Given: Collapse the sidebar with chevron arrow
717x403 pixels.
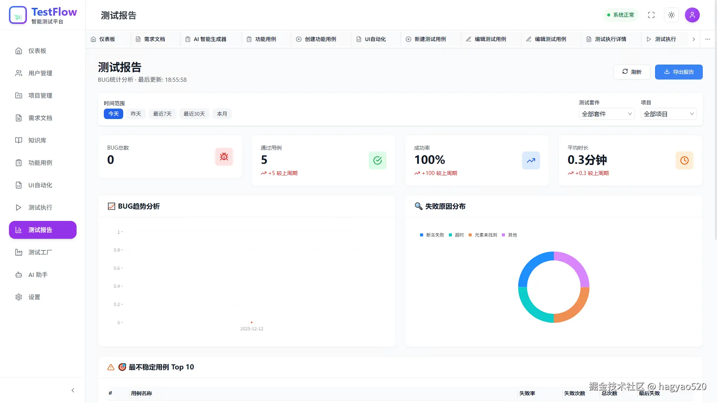Looking at the screenshot, I should click(x=73, y=390).
